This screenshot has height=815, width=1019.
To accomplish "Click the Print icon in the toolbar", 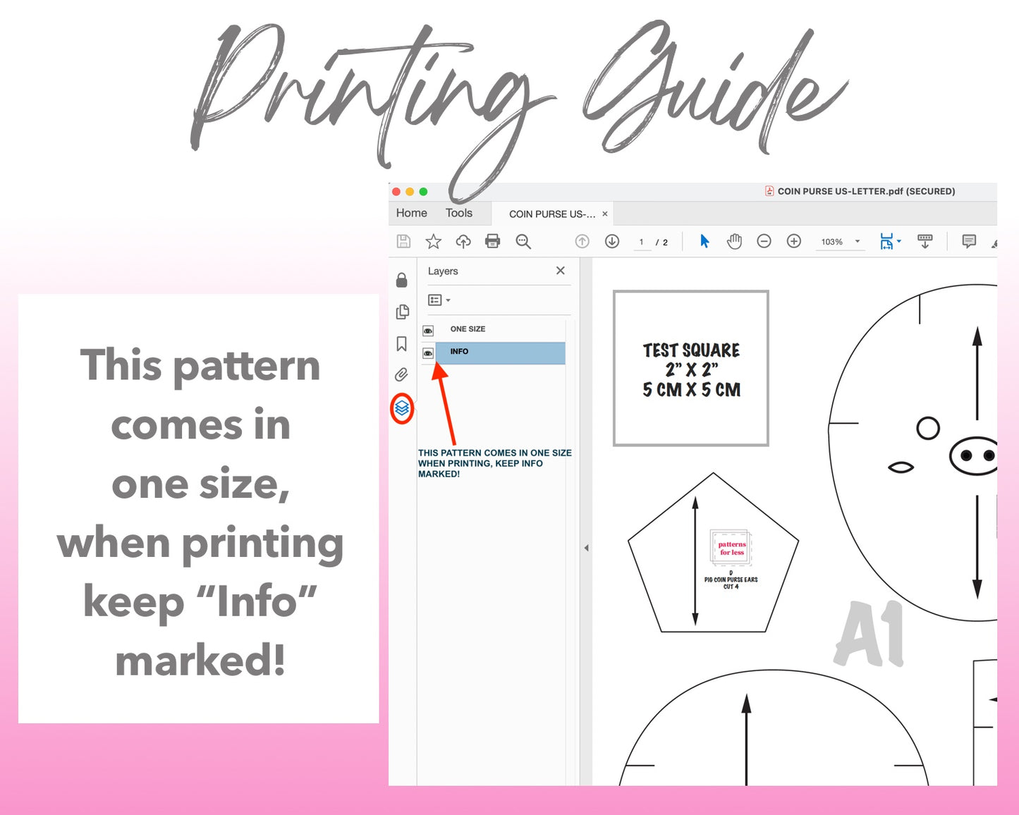I will tap(492, 241).
